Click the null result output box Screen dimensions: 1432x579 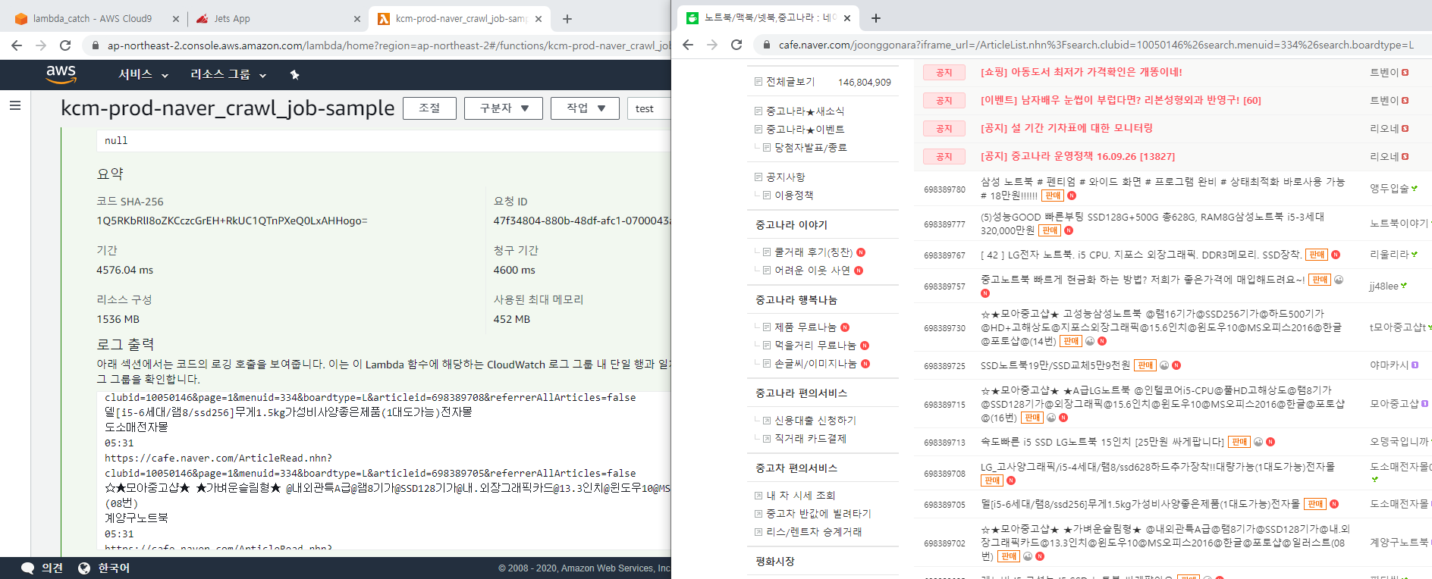click(383, 141)
